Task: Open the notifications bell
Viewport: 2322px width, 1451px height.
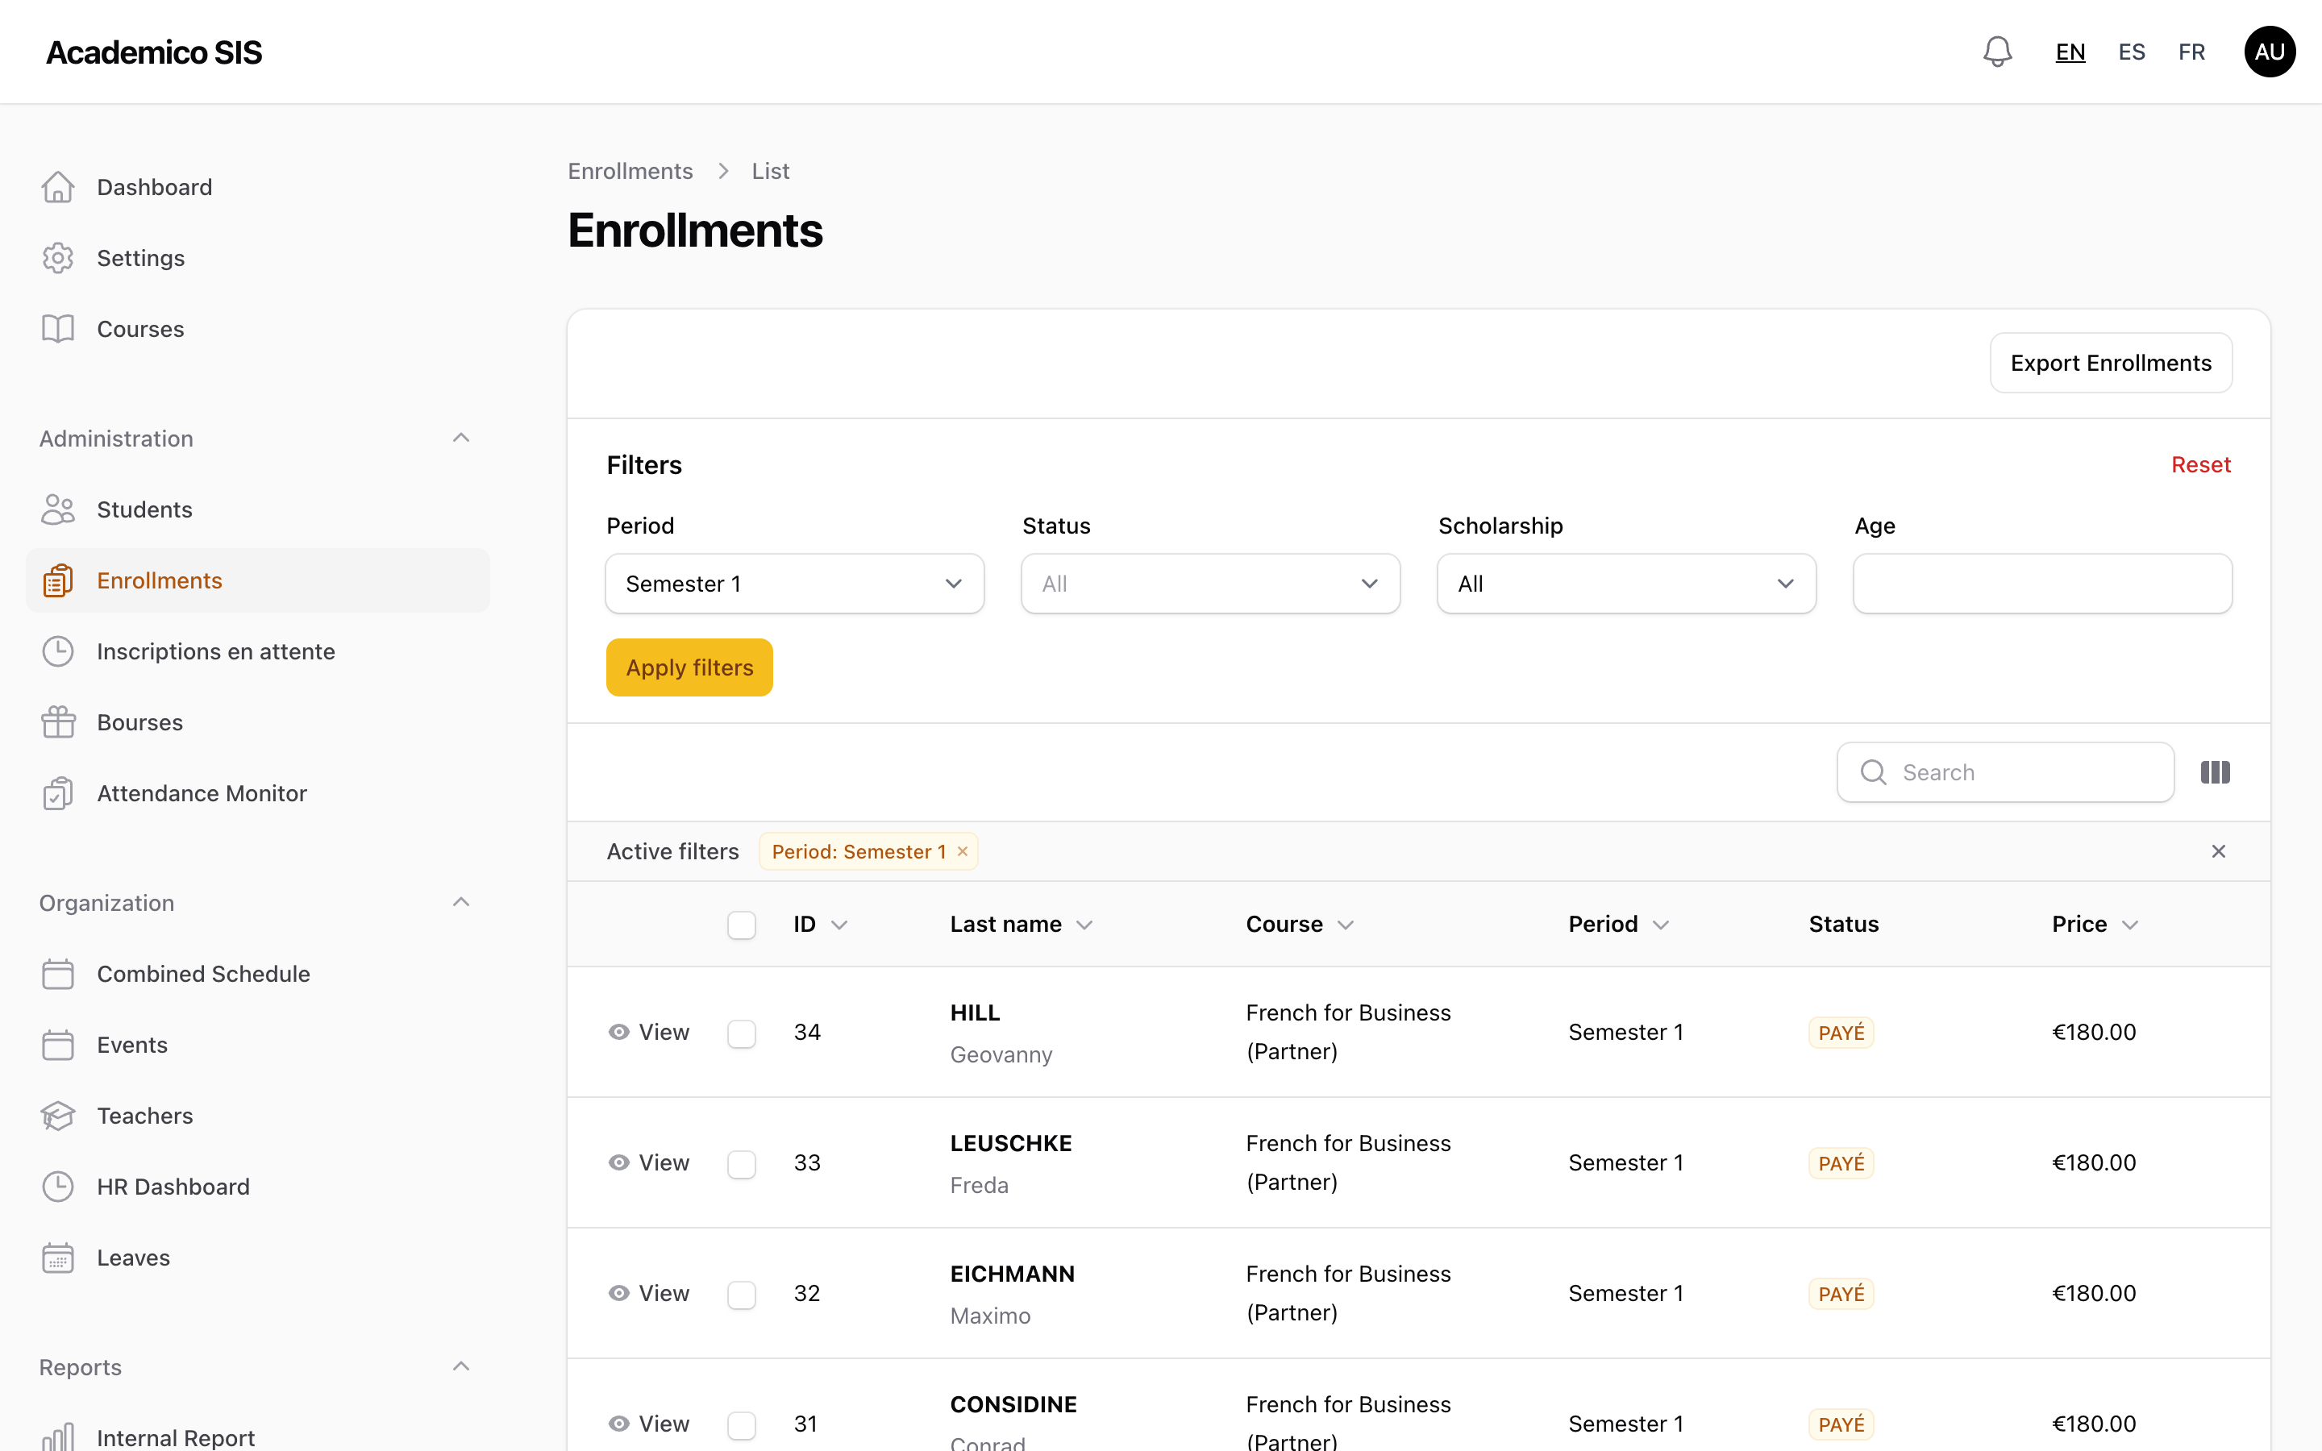Action: pyautogui.click(x=1997, y=51)
